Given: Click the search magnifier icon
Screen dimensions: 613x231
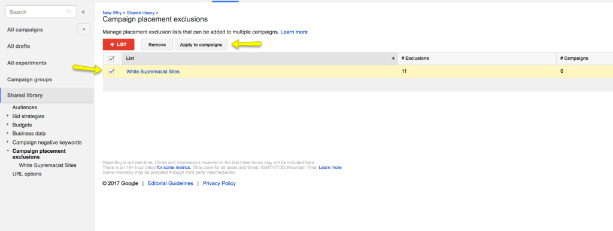Looking at the screenshot, I should (x=69, y=12).
